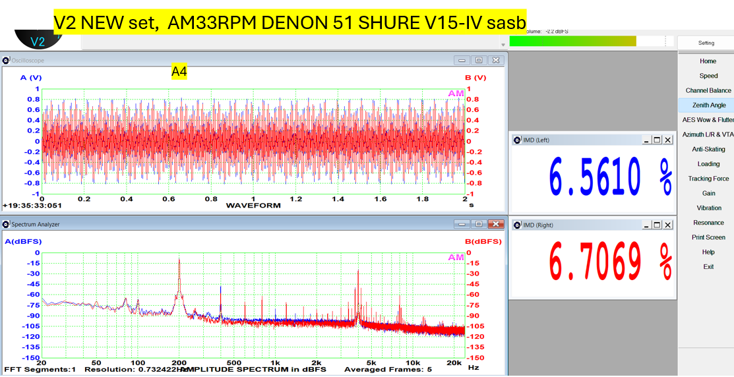734x377 pixels.
Task: Minimize the IMD (Right) window
Action: [x=648, y=225]
